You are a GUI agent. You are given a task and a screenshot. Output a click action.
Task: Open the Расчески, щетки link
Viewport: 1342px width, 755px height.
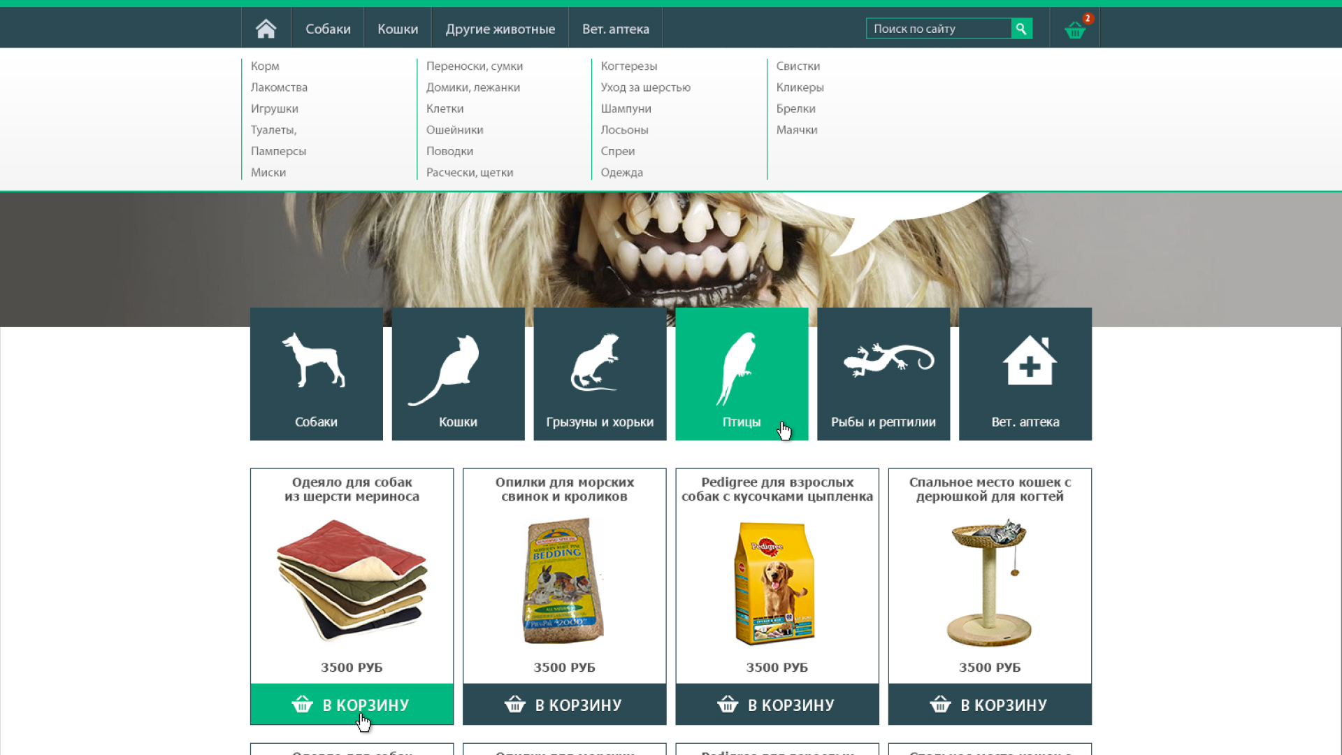pos(470,172)
